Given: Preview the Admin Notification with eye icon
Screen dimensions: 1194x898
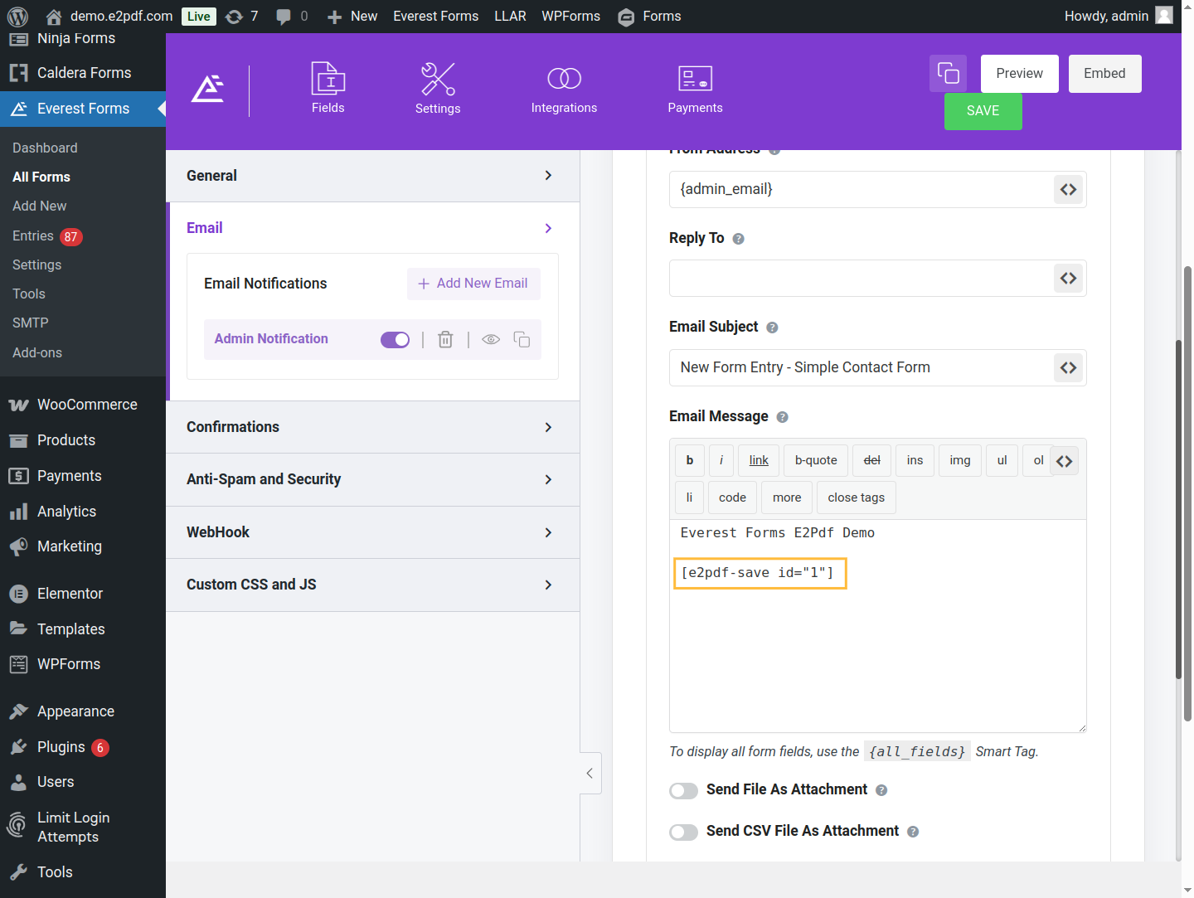Looking at the screenshot, I should 491,339.
